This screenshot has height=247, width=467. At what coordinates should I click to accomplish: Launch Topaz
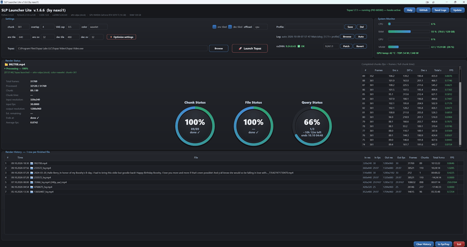pyautogui.click(x=249, y=48)
